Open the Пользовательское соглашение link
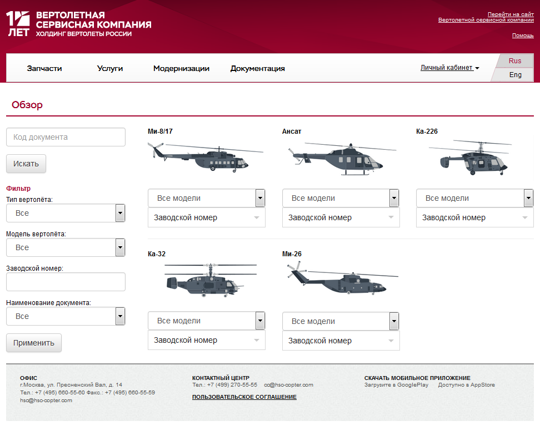 pyautogui.click(x=244, y=397)
